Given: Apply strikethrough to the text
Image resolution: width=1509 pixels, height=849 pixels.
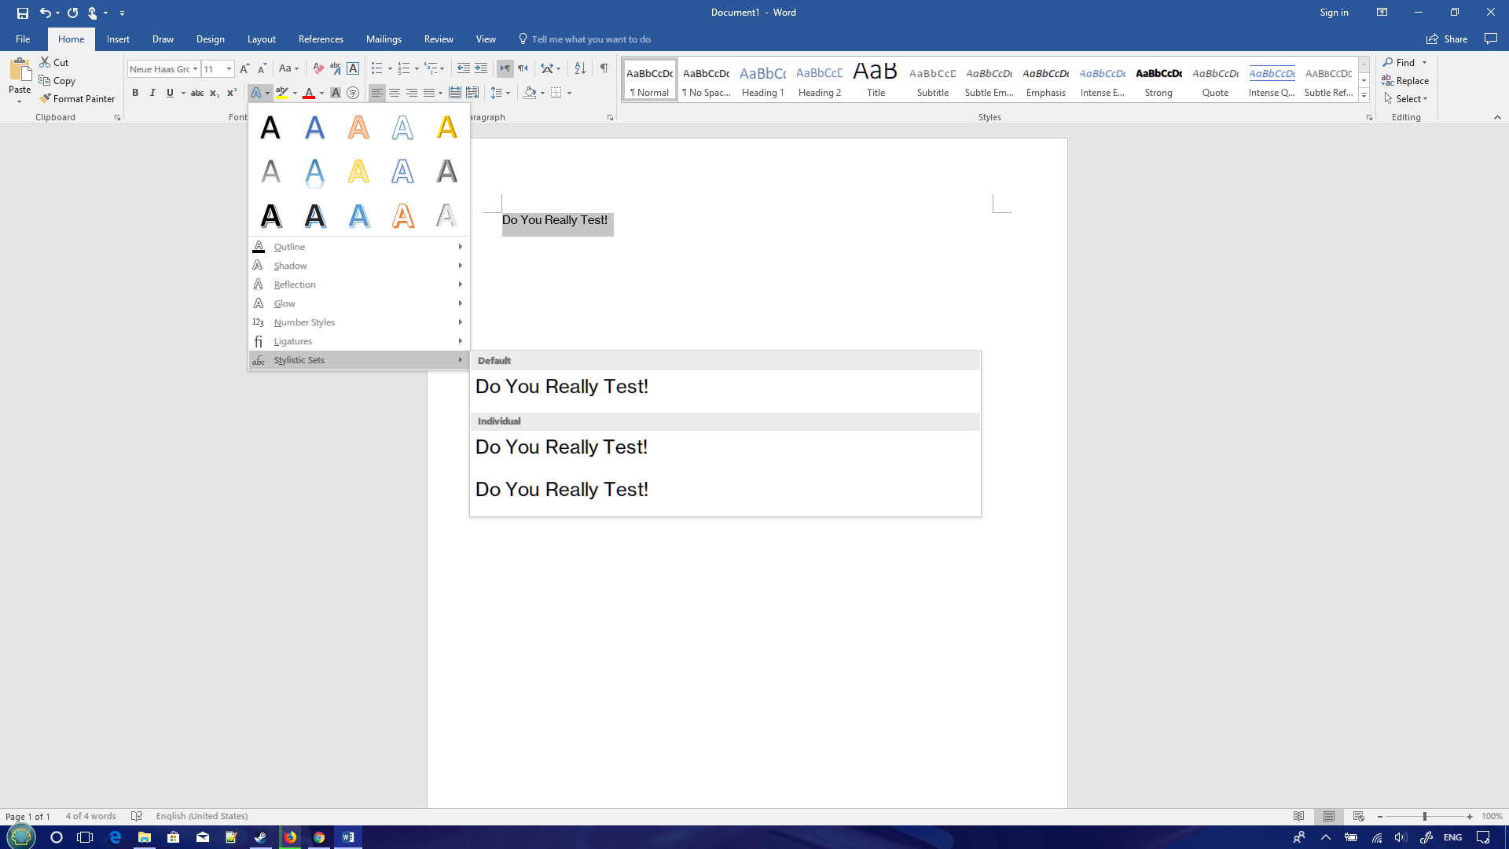Looking at the screenshot, I should [x=196, y=93].
